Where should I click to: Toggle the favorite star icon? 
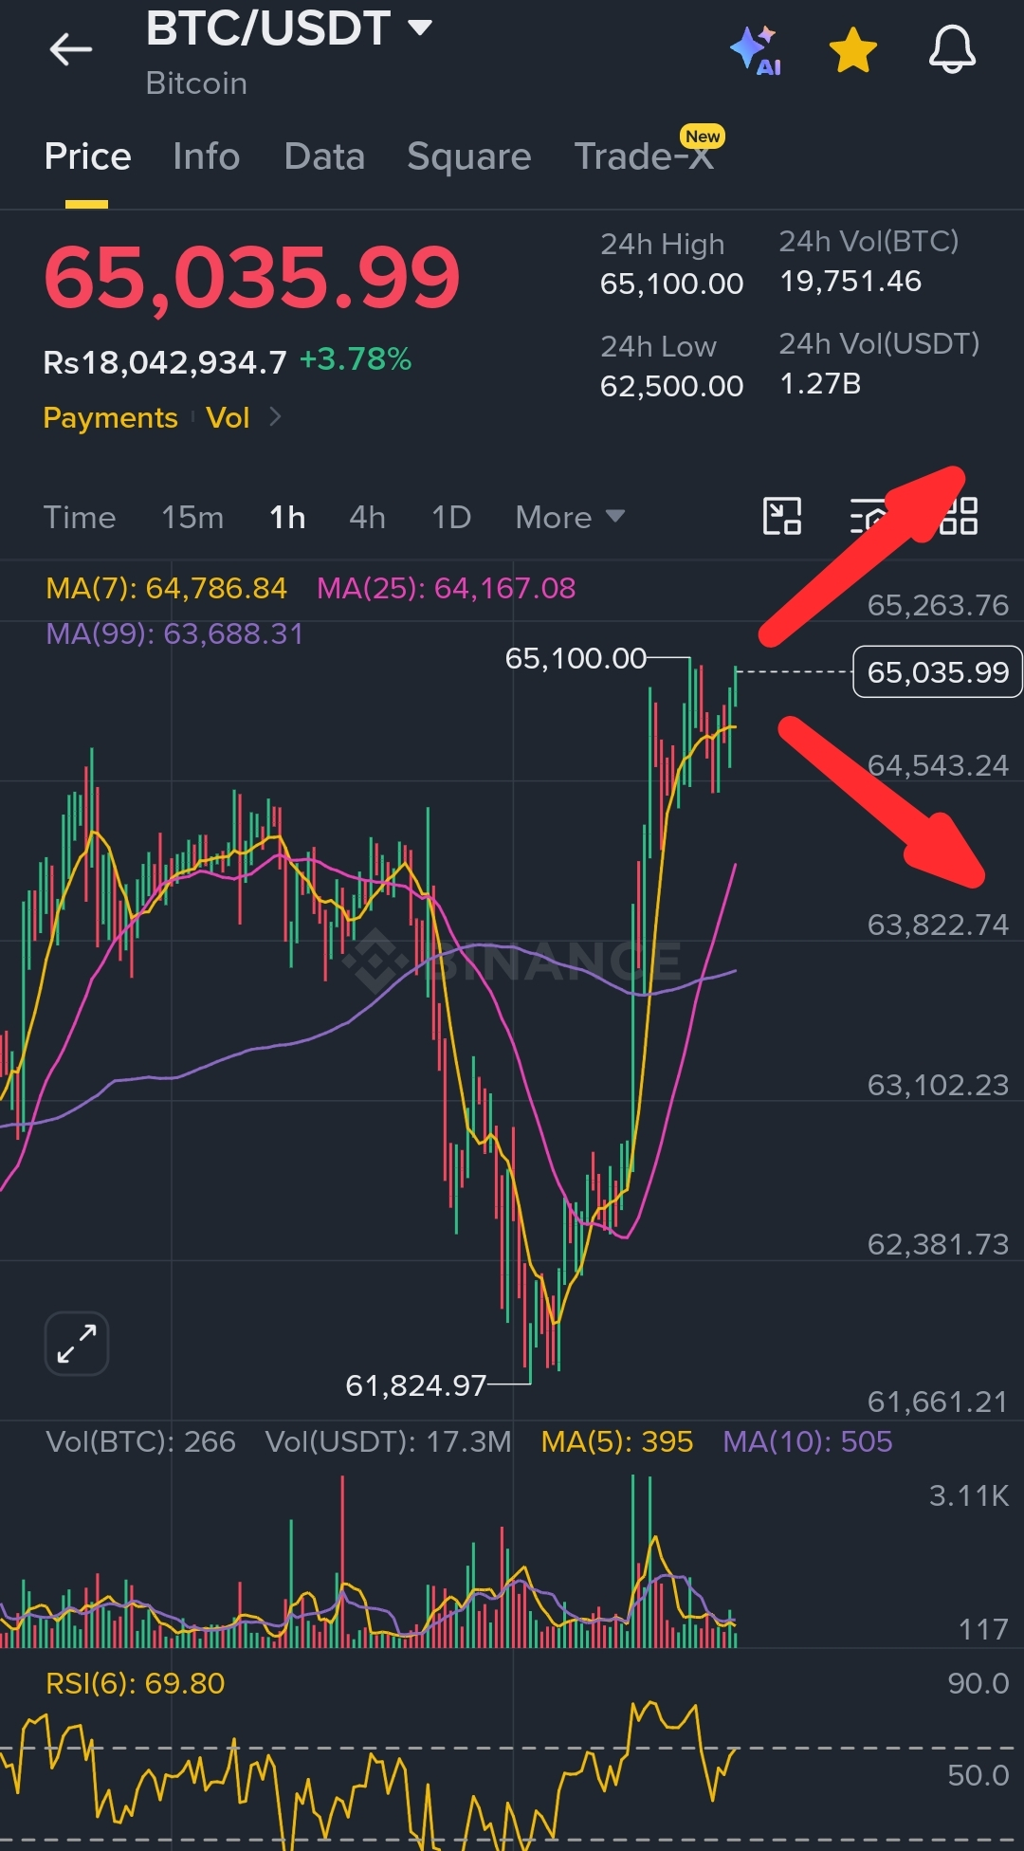coord(853,50)
